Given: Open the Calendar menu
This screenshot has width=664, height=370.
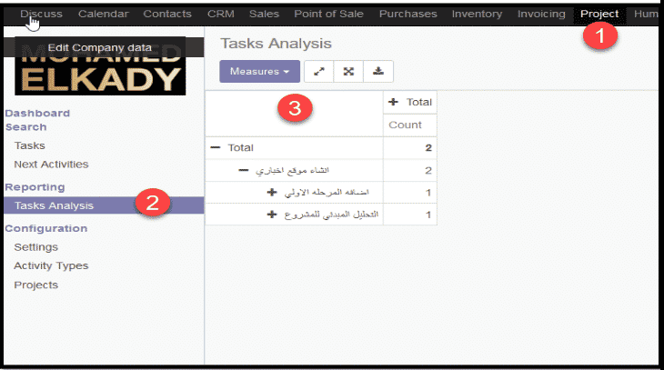Looking at the screenshot, I should (104, 14).
